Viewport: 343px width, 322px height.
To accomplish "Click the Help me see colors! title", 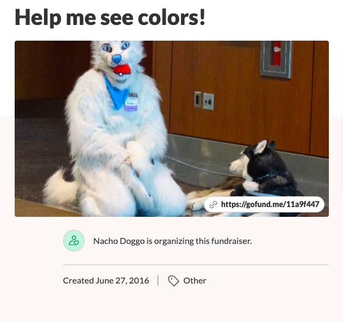I will (110, 17).
